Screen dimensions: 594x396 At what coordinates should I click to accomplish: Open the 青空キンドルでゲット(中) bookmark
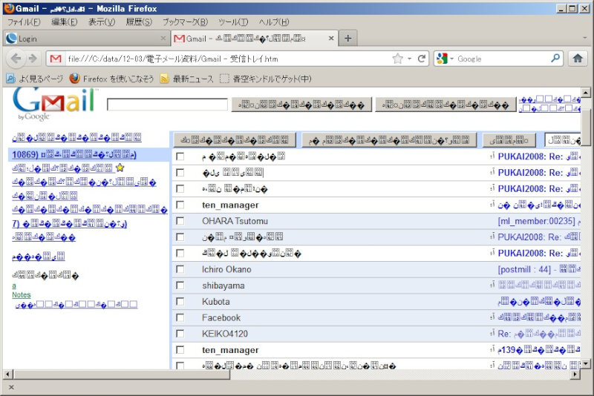coord(266,79)
